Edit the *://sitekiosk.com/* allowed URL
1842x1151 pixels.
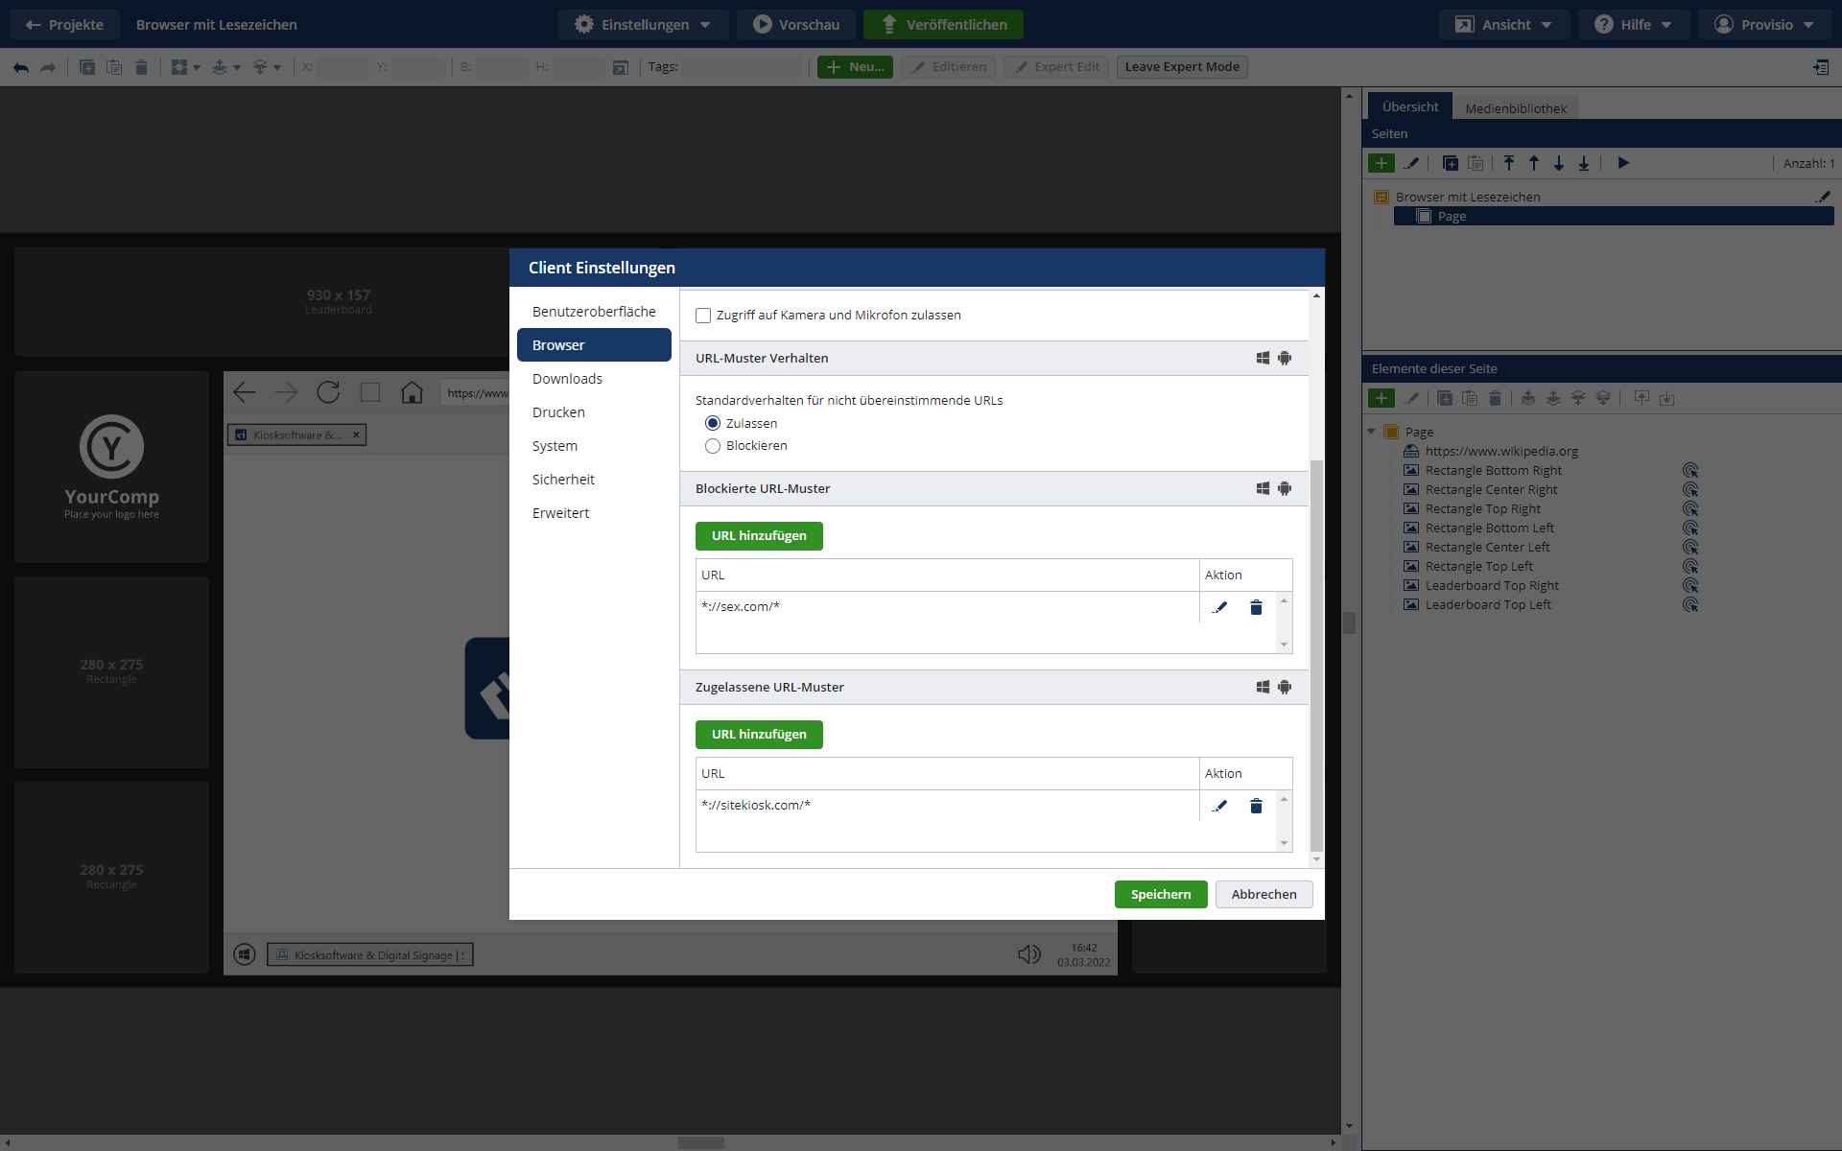1219,806
